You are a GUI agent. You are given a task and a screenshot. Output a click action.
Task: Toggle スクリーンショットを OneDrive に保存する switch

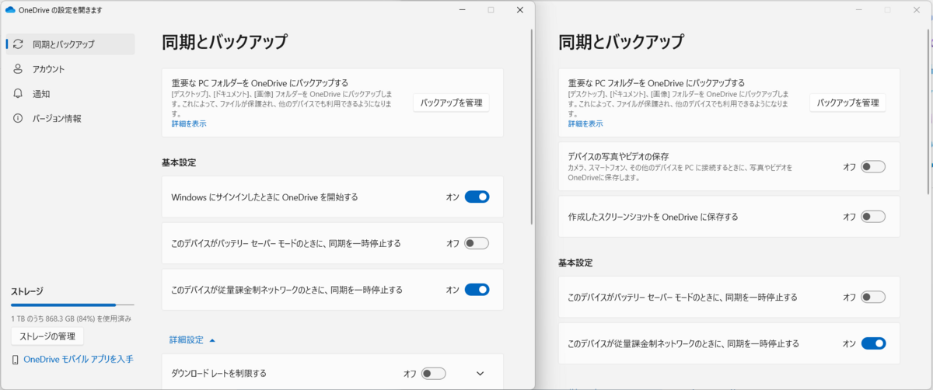pyautogui.click(x=873, y=217)
